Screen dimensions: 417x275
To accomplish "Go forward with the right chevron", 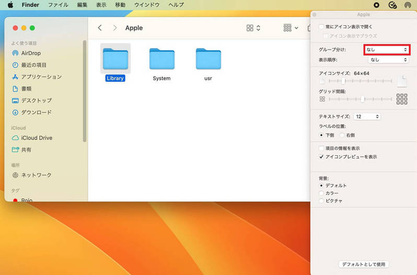I will pos(115,28).
